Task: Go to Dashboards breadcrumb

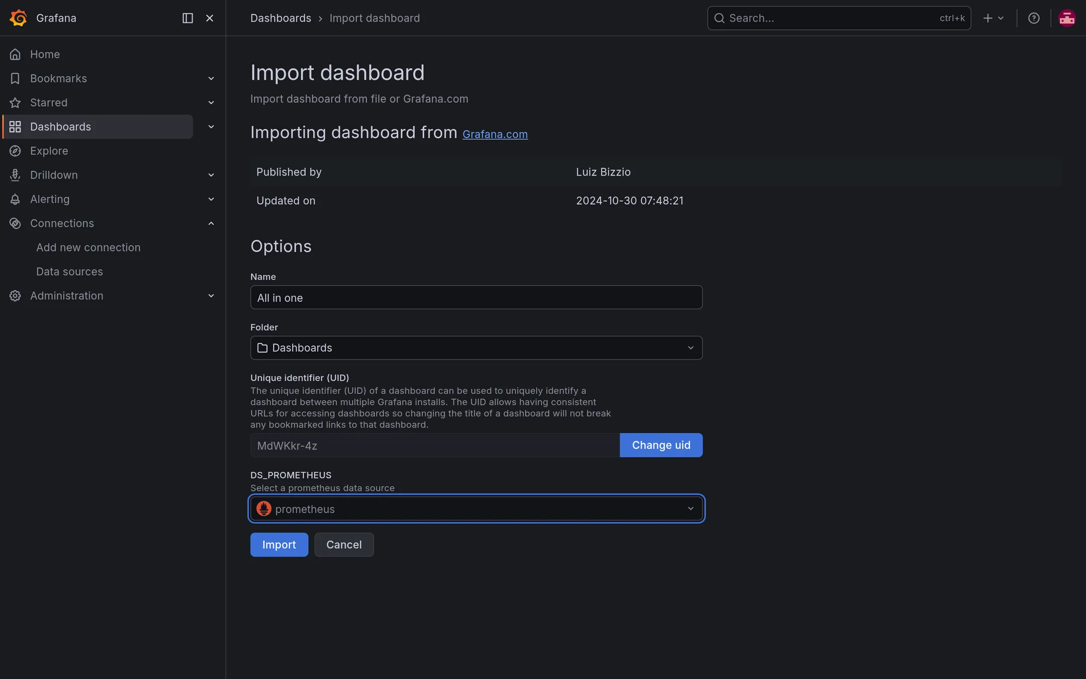Action: (x=281, y=18)
